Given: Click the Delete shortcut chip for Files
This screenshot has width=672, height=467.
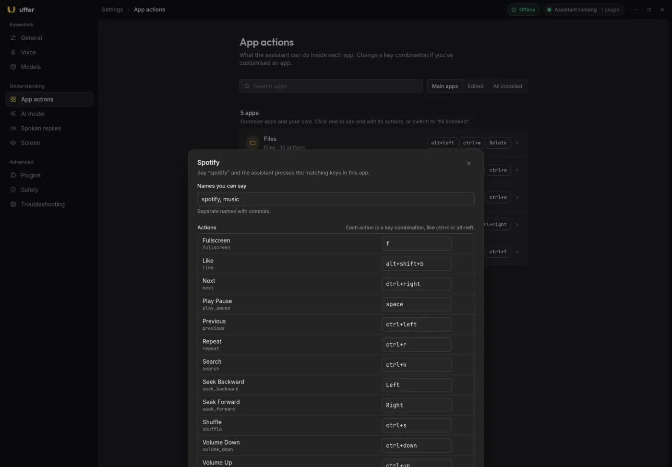Looking at the screenshot, I should [498, 143].
